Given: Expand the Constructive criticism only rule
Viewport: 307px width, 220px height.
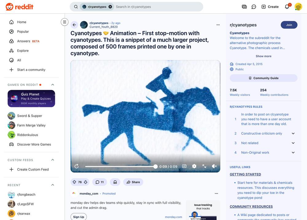Looking at the screenshot, I should (293, 134).
